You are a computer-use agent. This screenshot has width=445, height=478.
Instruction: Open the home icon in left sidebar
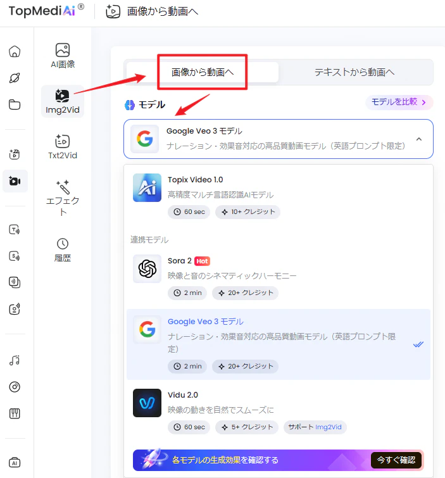pyautogui.click(x=15, y=51)
